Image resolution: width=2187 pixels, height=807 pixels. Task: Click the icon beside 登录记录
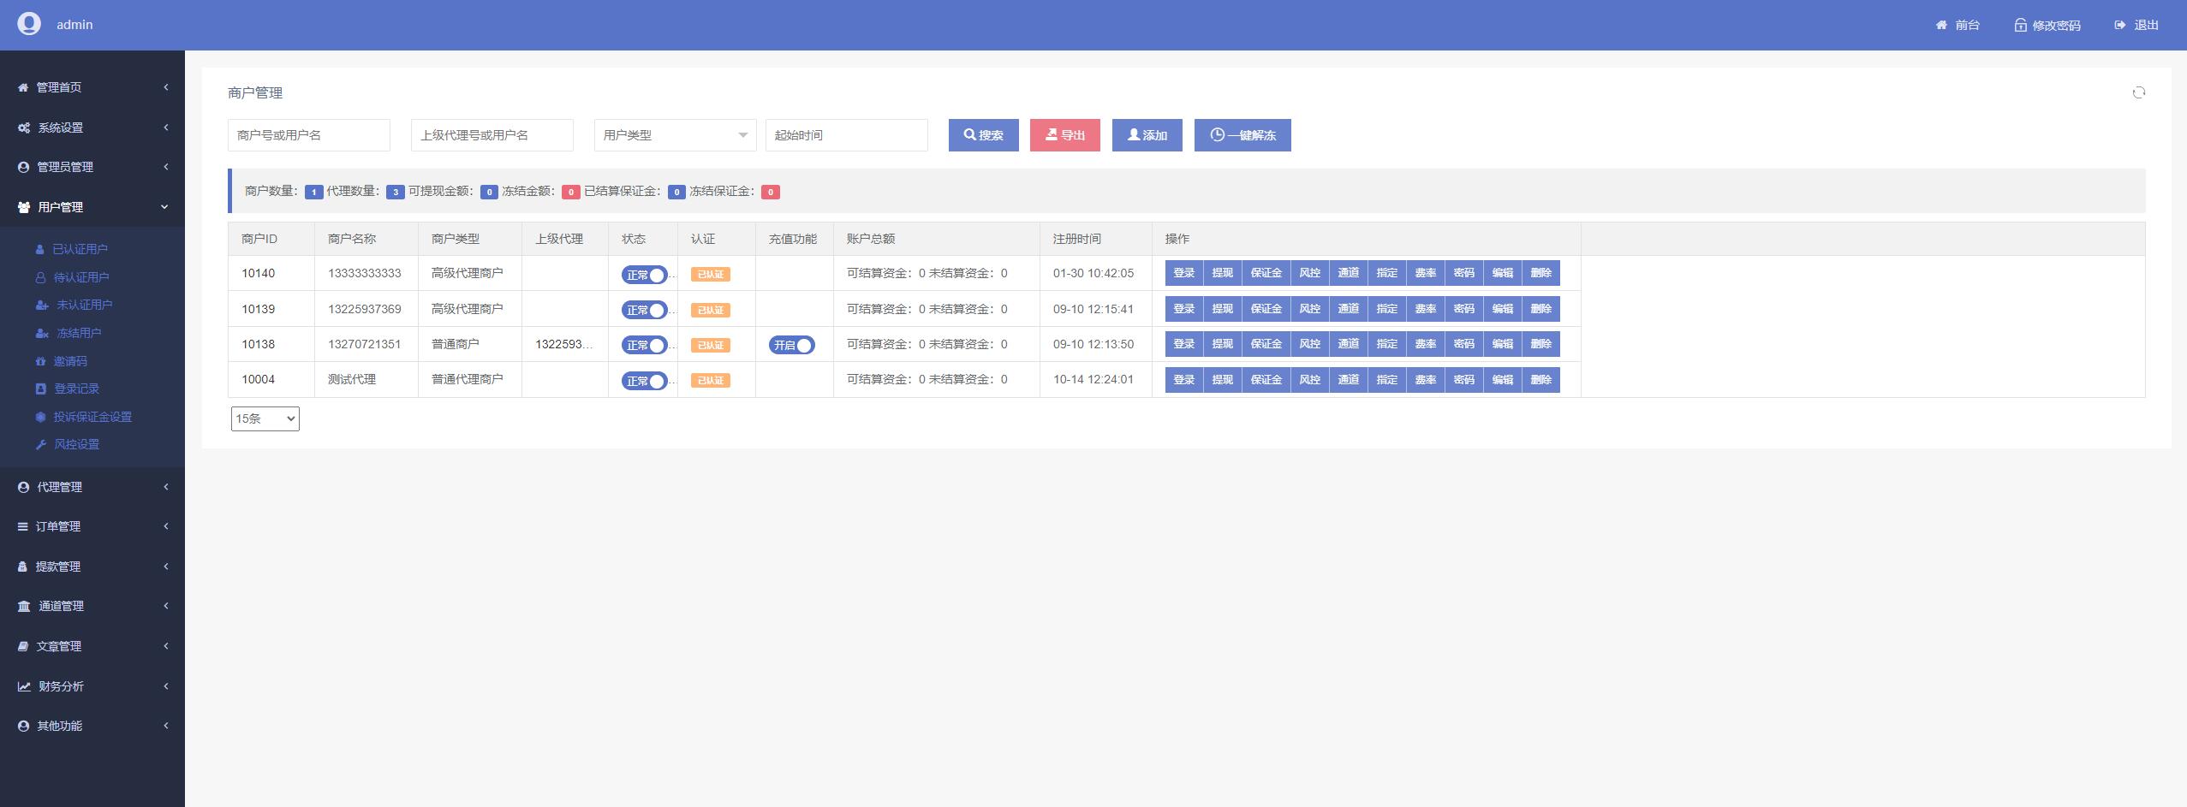tap(40, 389)
